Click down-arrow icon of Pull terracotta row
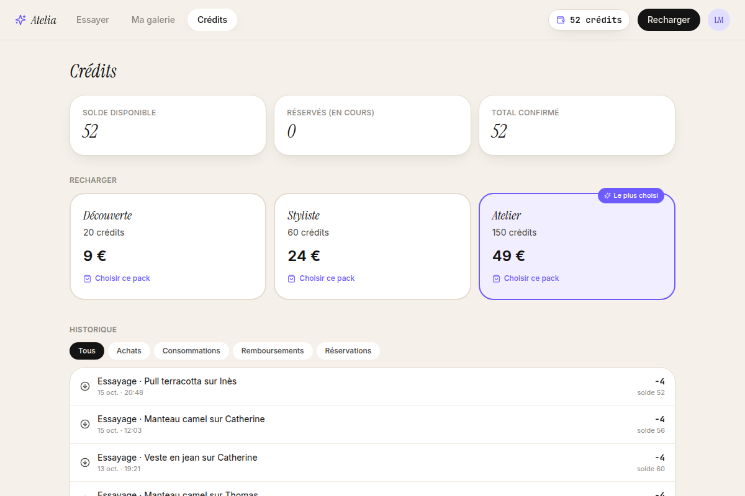This screenshot has width=745, height=496. pyautogui.click(x=85, y=386)
